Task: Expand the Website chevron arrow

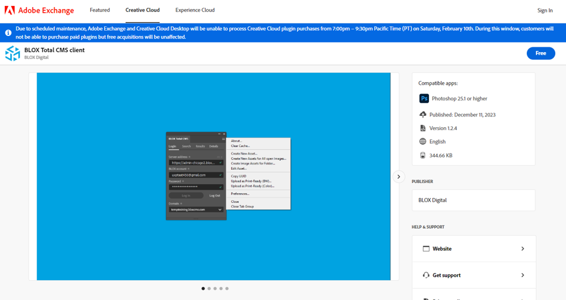Action: [x=523, y=249]
